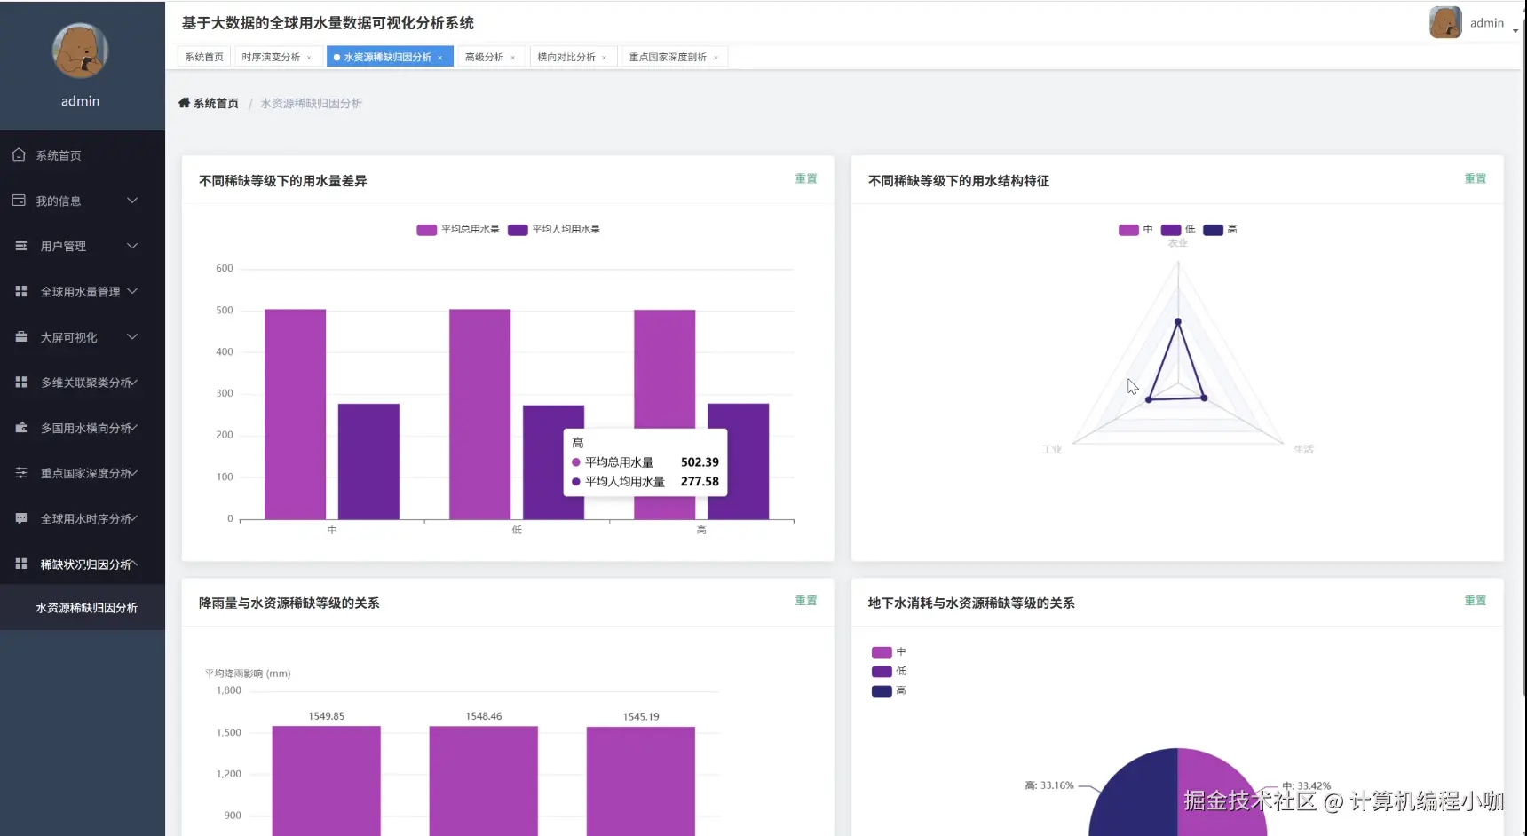Click the radar chart's top 农业 data point

click(1178, 321)
